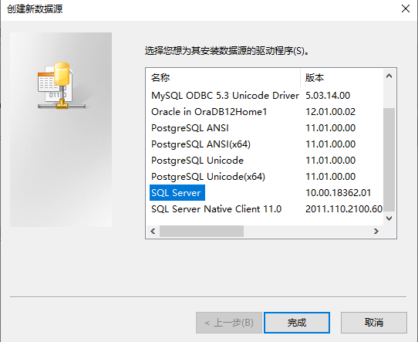Click the list's scroll up arrow
Screen dimensions: 418x342
tap(389, 76)
